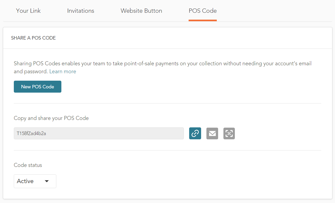Click 'Copy and share your POS Code' label
Viewport: 335px width, 203px height.
[x=51, y=118]
